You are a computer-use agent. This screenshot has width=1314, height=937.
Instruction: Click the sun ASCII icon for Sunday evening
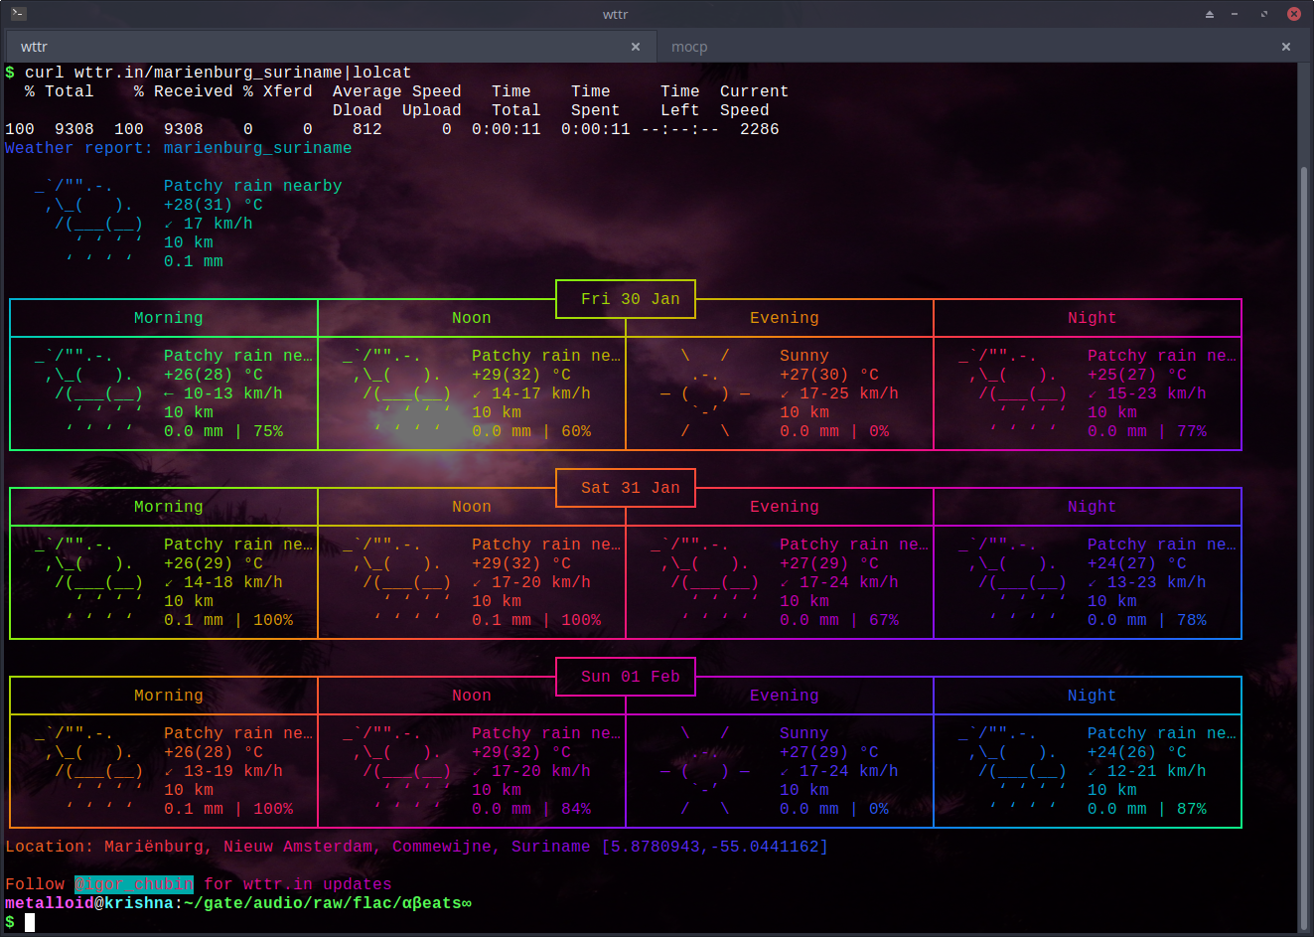click(x=705, y=771)
